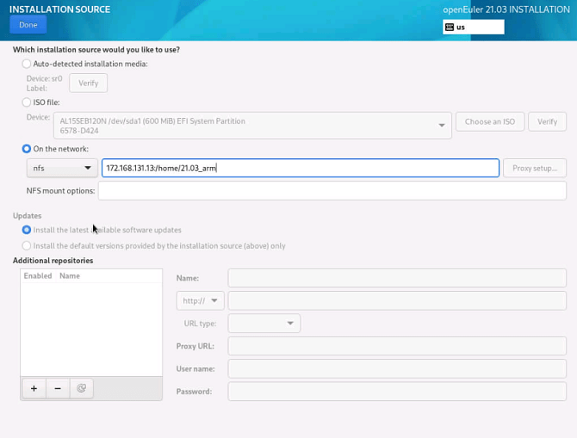Image resolution: width=577 pixels, height=438 pixels.
Task: Click the Name column header in repositories
Action: pos(70,276)
